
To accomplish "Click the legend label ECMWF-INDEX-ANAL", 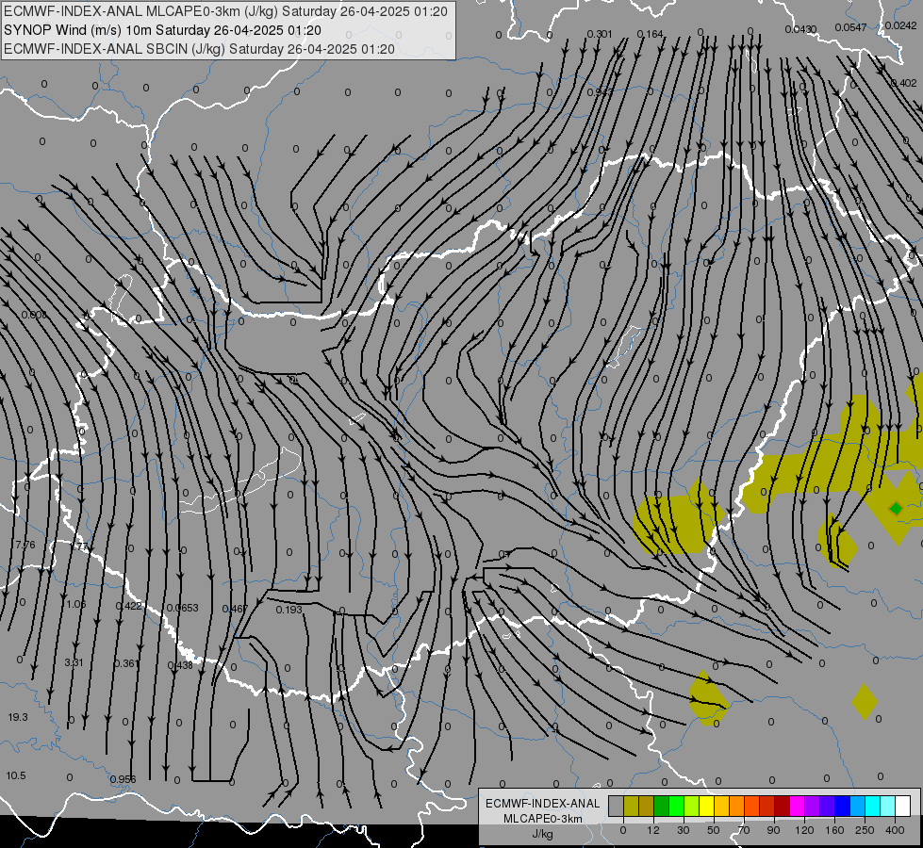I will (x=542, y=804).
